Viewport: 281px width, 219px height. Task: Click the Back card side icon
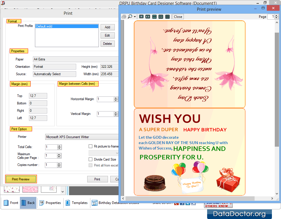(x=24, y=203)
